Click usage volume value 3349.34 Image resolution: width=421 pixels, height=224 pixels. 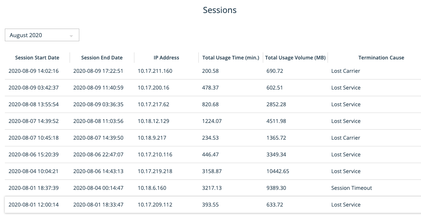pyautogui.click(x=276, y=155)
